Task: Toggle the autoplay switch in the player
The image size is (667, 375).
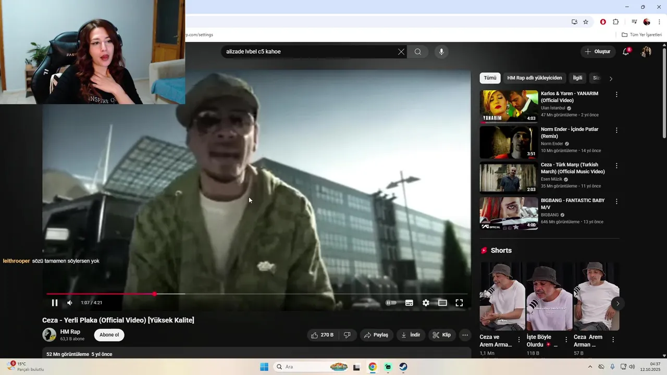Action: [x=391, y=303]
